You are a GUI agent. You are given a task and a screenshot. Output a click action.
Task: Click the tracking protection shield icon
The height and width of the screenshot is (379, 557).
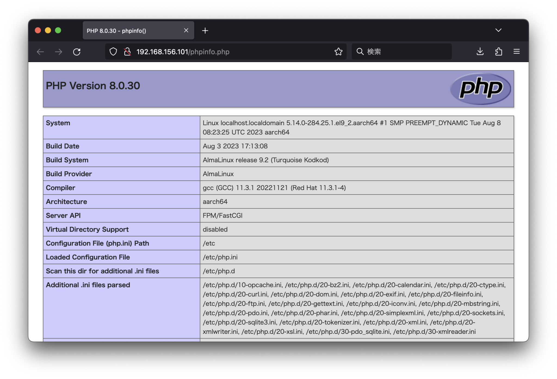[113, 51]
